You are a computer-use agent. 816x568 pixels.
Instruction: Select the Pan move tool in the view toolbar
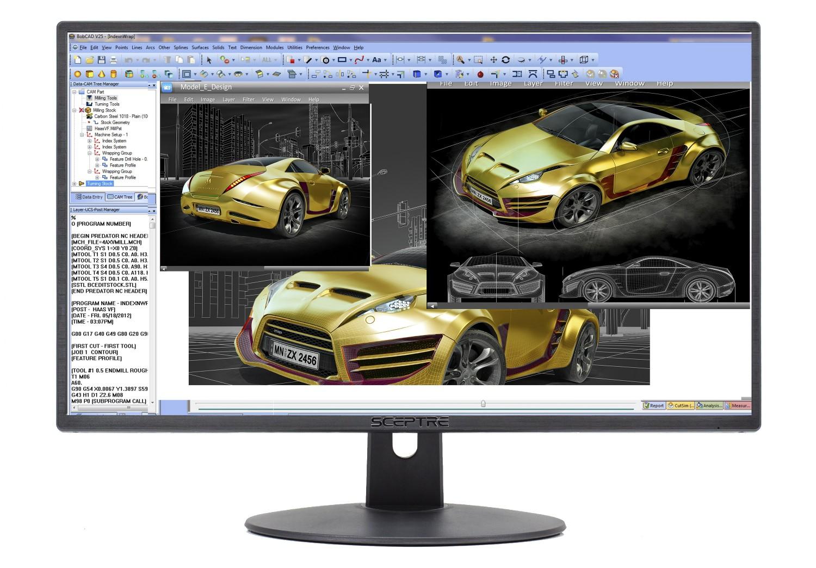494,60
